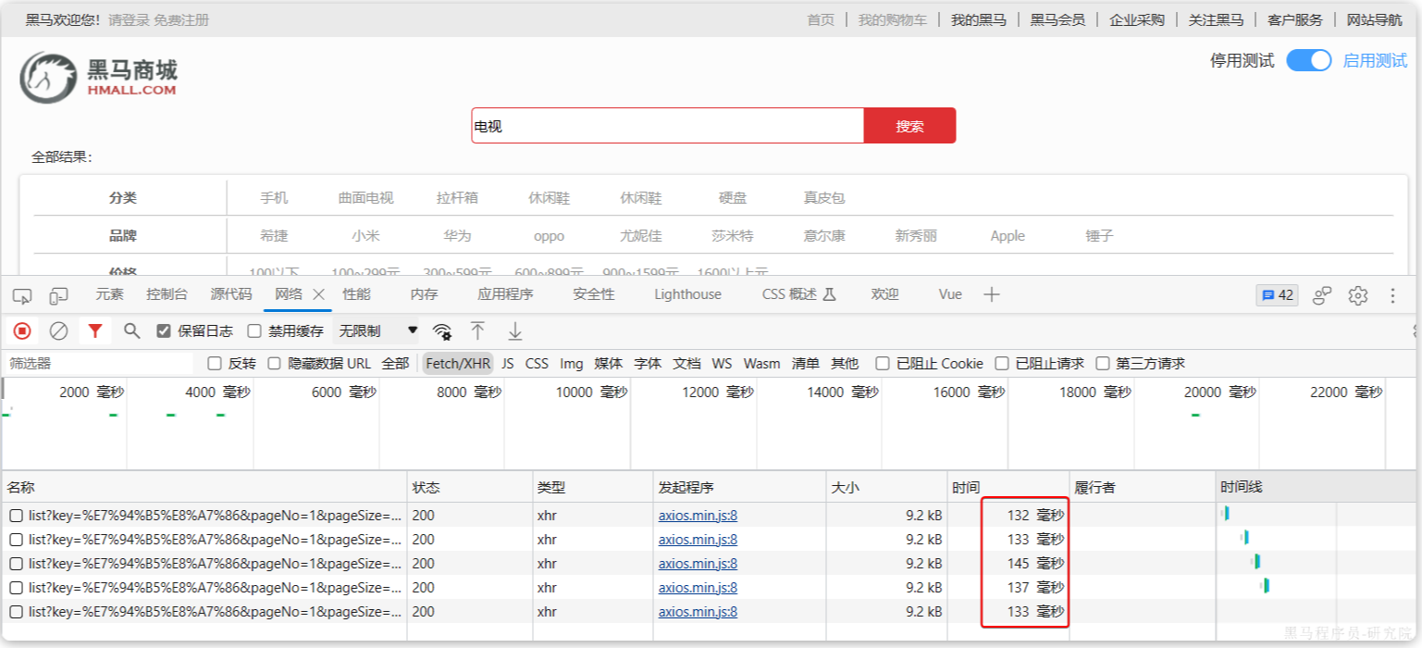Open DevTools settings gear
The image size is (1422, 648).
(1357, 295)
